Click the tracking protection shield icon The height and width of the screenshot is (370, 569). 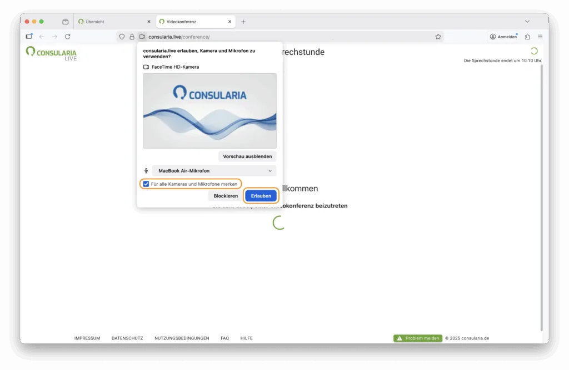[122, 37]
